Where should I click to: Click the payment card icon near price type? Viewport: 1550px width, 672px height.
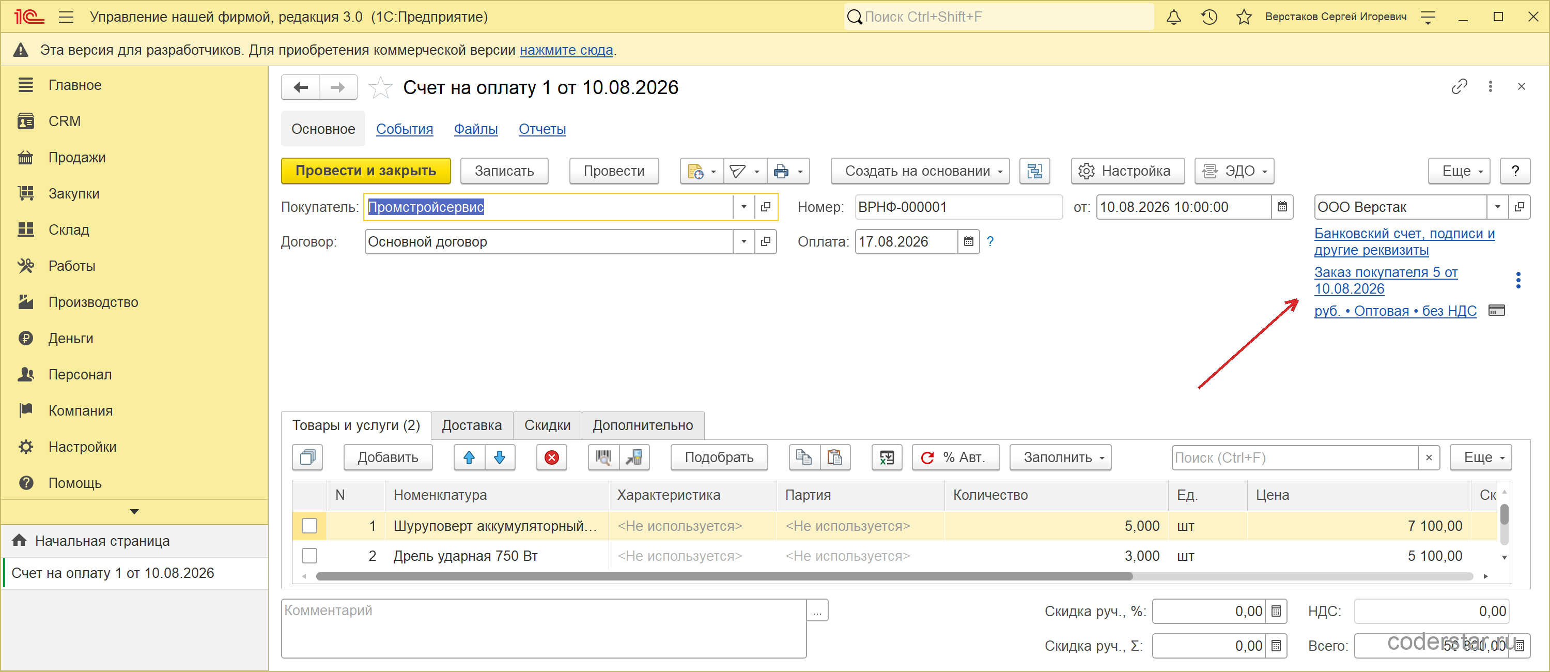tap(1496, 311)
